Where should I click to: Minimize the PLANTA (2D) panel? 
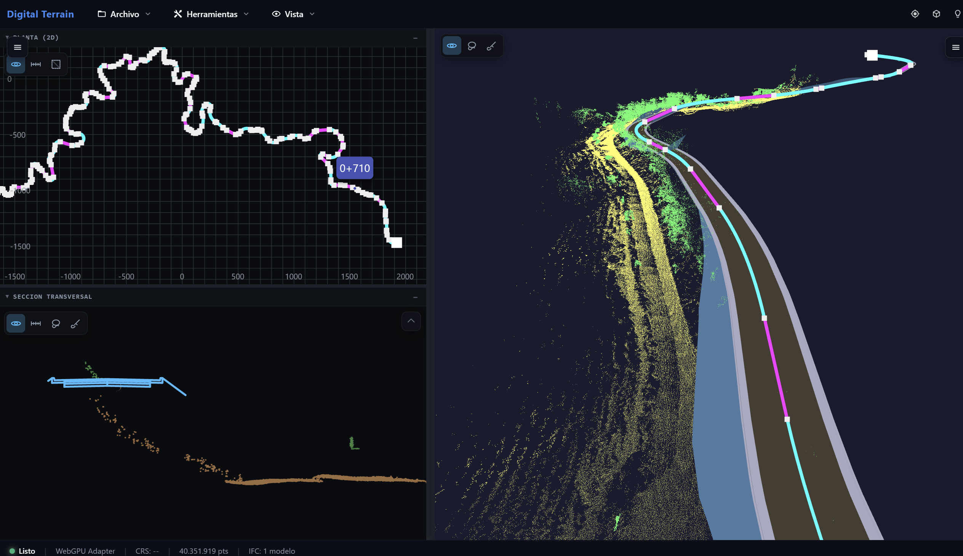[x=415, y=38]
